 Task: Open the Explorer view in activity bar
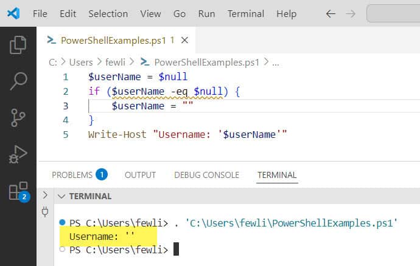[x=18, y=45]
